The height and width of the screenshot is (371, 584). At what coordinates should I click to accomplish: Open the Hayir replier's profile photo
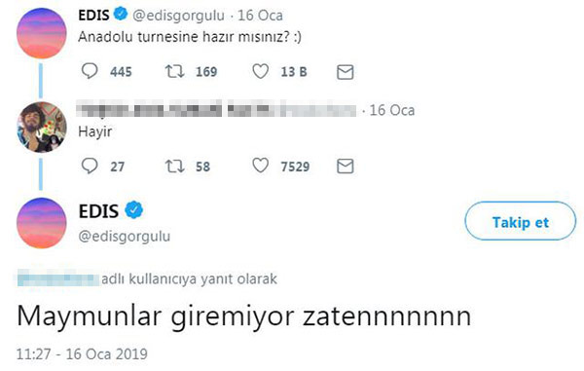[41, 128]
